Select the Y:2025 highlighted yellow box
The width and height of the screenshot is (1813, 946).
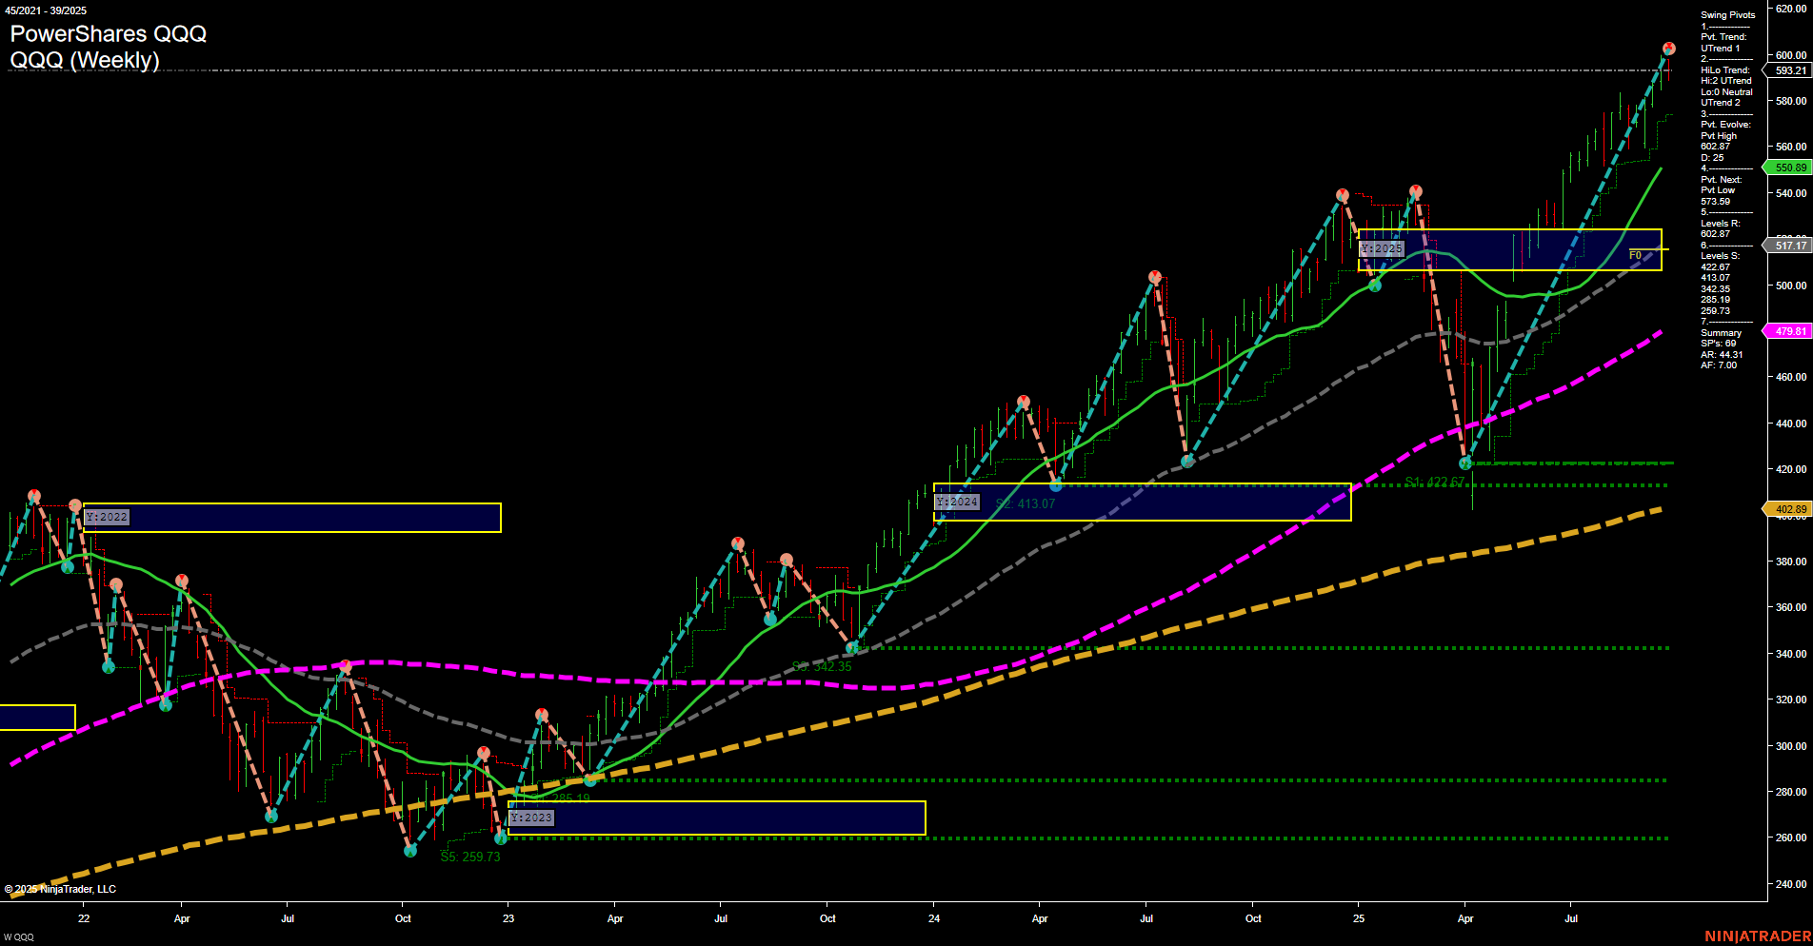coord(1382,247)
